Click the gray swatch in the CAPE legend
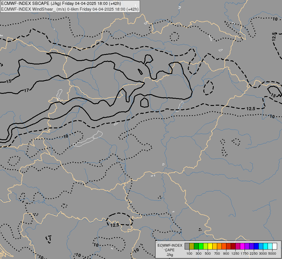This screenshot has height=259, width=282. (x=187, y=246)
